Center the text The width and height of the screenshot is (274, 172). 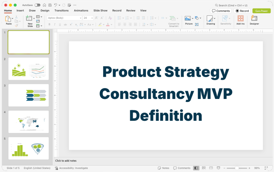pyautogui.click(x=125, y=25)
